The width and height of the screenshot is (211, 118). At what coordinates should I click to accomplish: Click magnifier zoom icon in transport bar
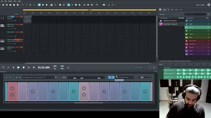(x=154, y=68)
